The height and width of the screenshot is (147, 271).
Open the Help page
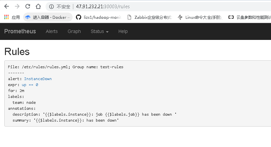pos(123,31)
